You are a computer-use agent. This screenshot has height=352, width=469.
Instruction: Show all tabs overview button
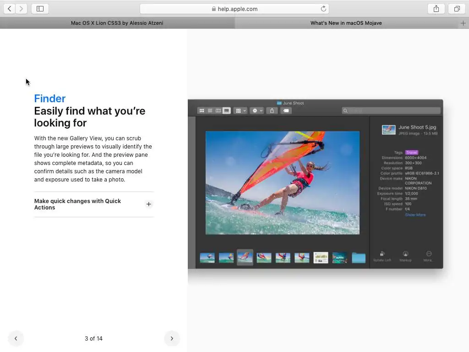coord(457,9)
